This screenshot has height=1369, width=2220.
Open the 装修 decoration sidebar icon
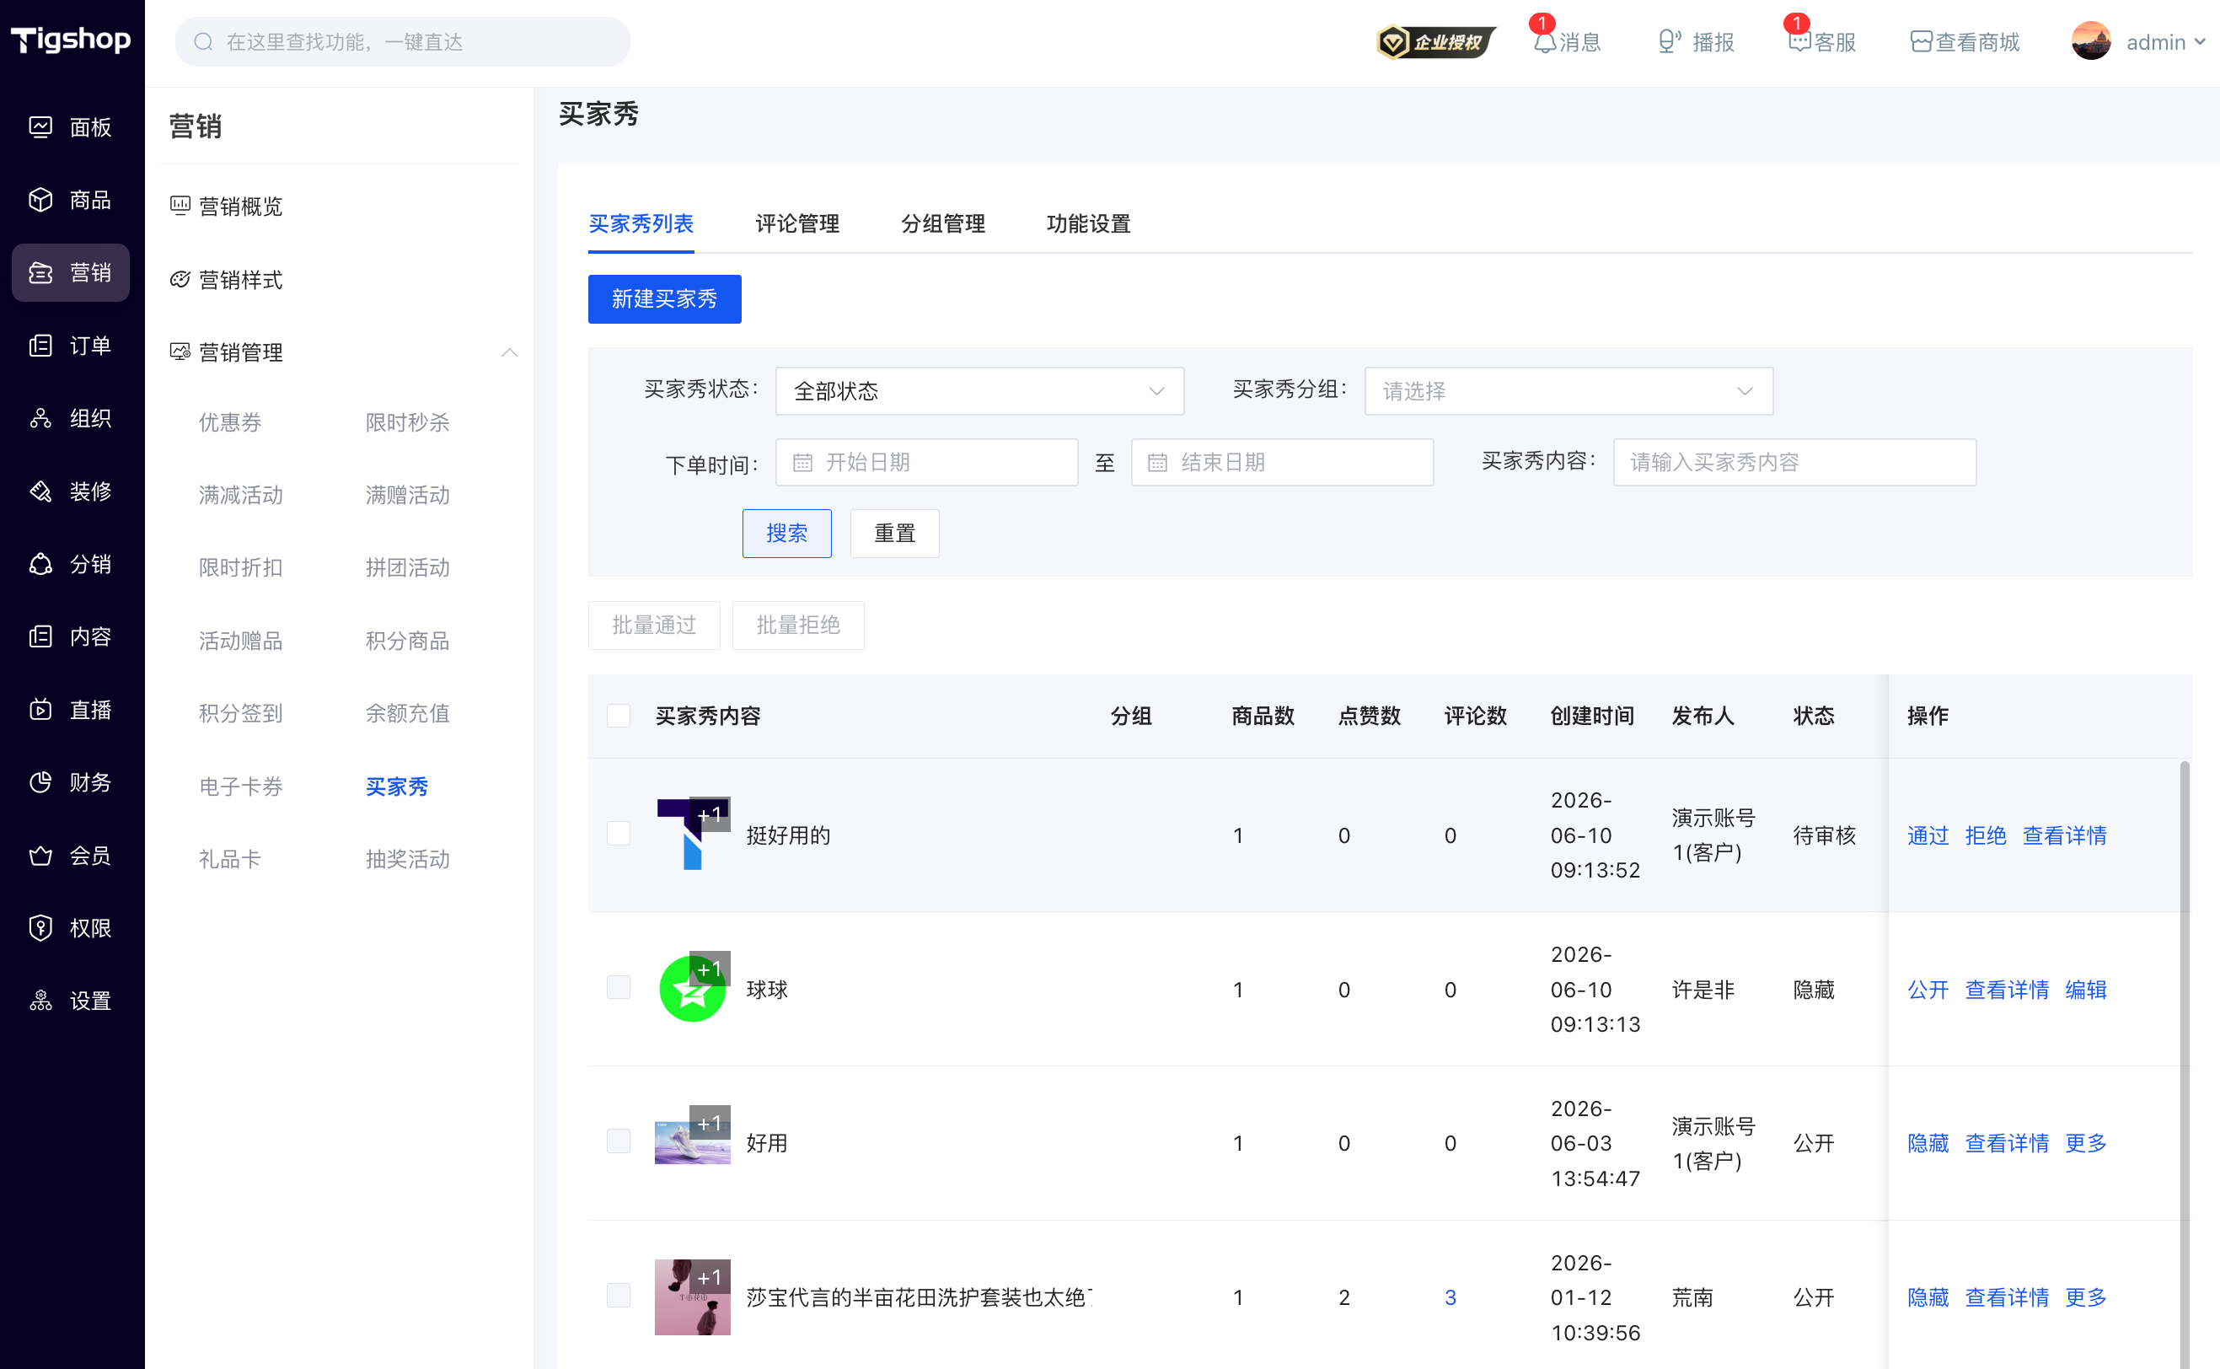[40, 491]
